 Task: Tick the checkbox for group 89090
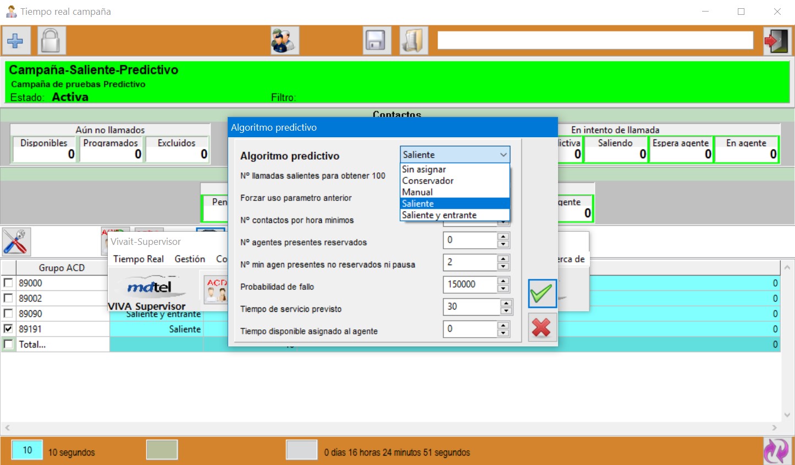pos(8,313)
